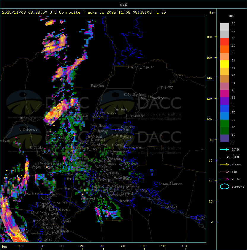Click the 'Mirador' map label

[125, 201]
